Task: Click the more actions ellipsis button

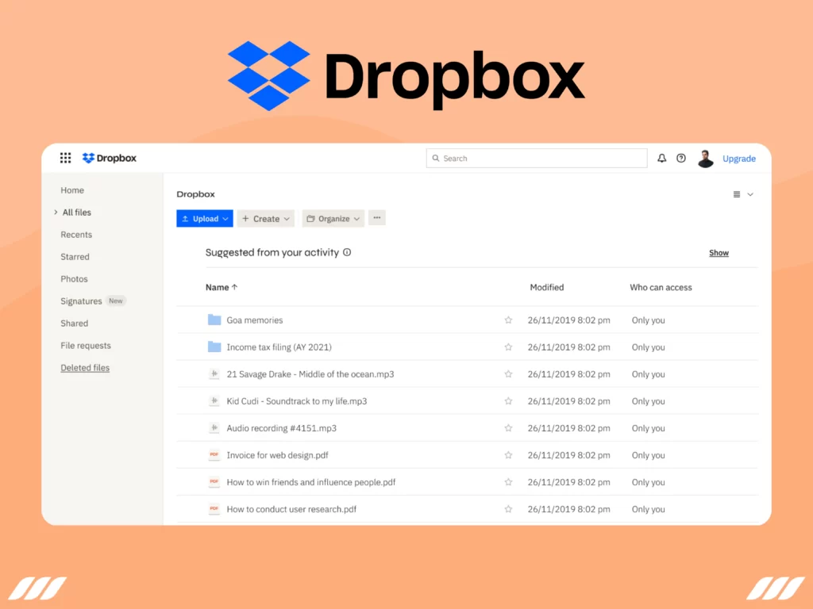Action: click(377, 217)
